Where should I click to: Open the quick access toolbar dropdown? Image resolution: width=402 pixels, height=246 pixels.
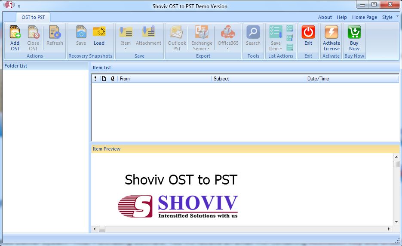19,6
